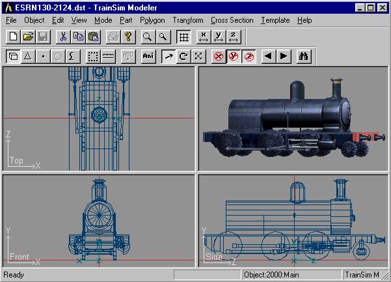The height and width of the screenshot is (282, 391).
Task: Toggle the red X axis lock
Action: [x=219, y=56]
